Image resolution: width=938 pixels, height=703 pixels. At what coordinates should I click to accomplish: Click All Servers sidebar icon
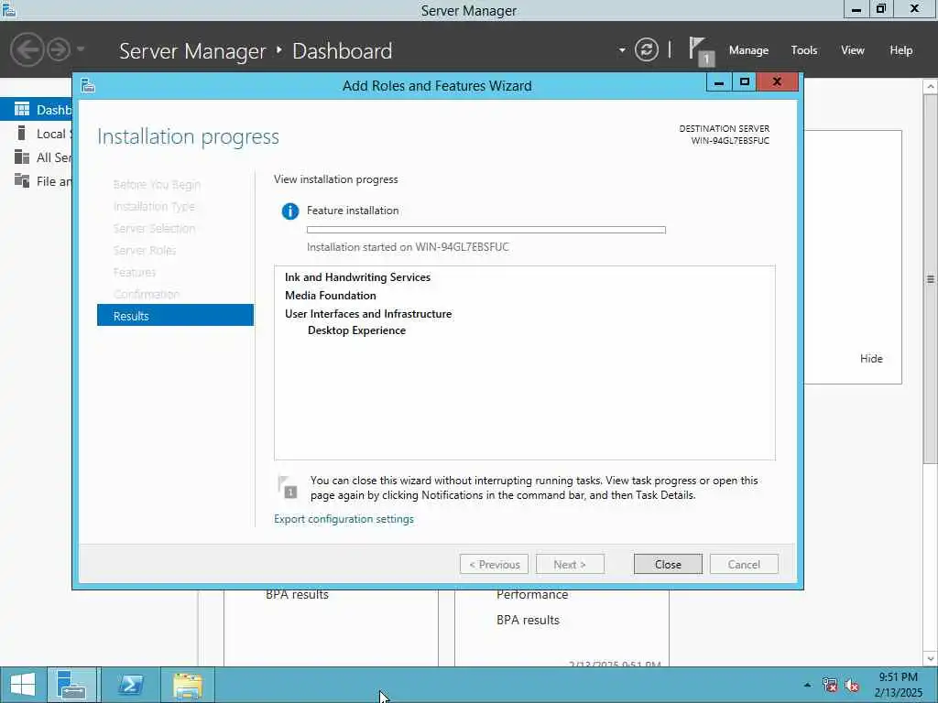[x=22, y=157]
